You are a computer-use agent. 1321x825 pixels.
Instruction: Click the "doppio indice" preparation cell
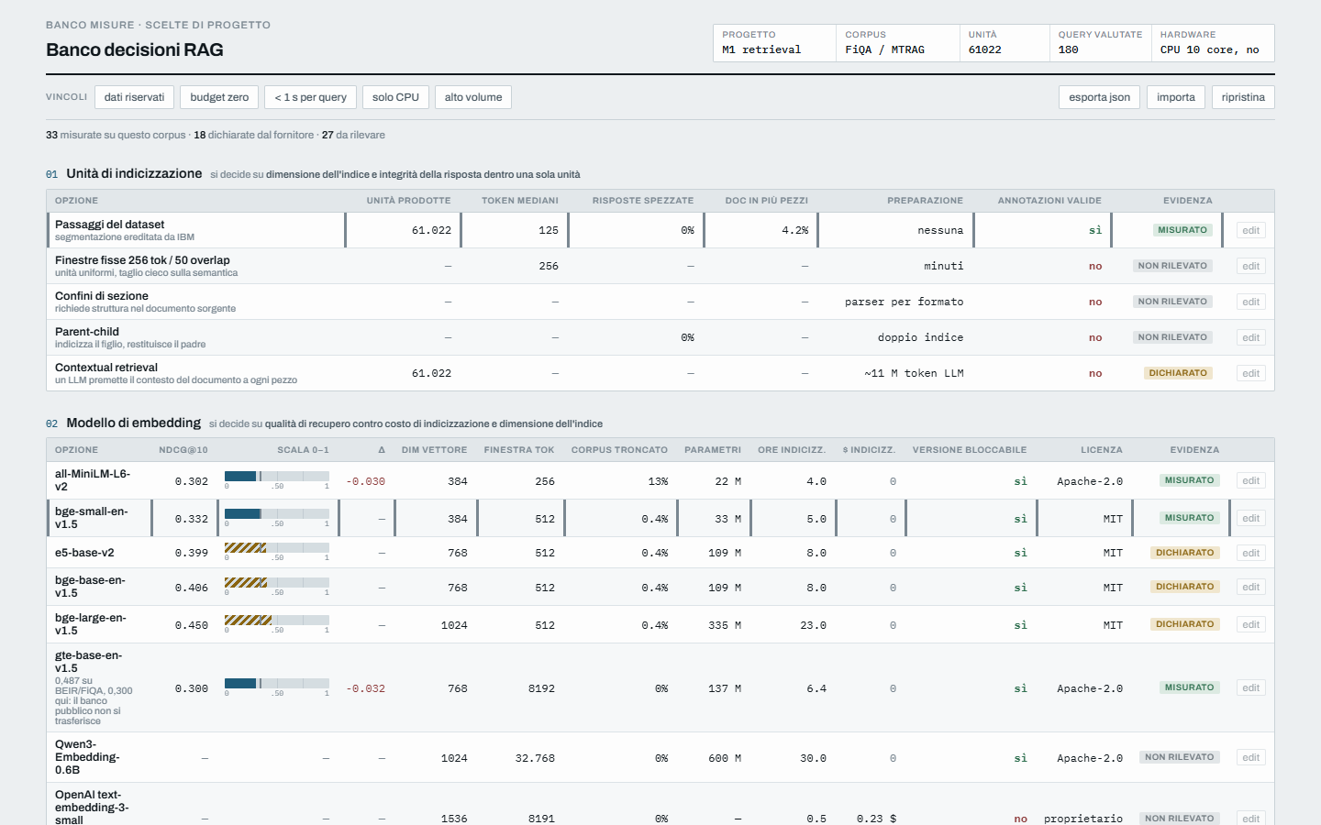(921, 337)
